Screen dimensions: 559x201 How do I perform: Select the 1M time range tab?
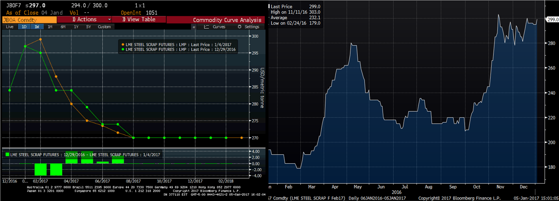tap(50, 27)
